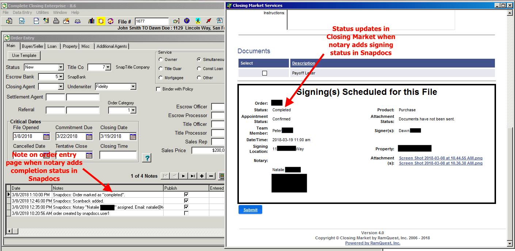Select the Const Loan radio button

(x=199, y=69)
